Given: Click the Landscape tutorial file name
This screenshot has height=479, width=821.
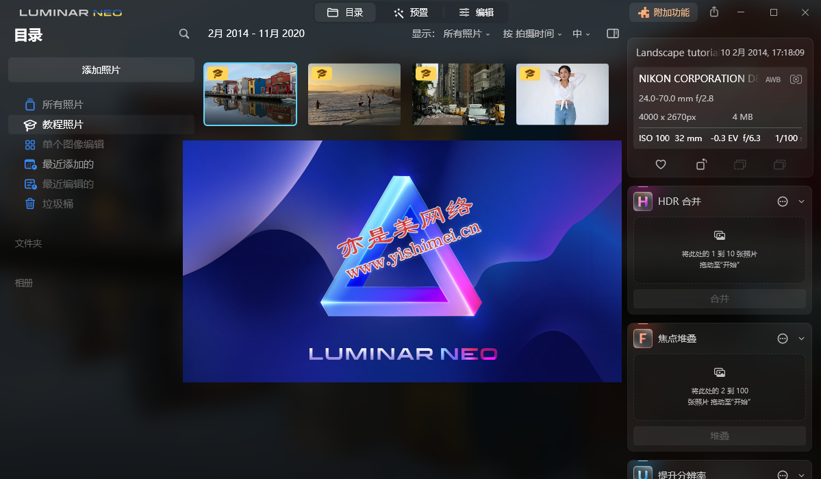Looking at the screenshot, I should 677,52.
